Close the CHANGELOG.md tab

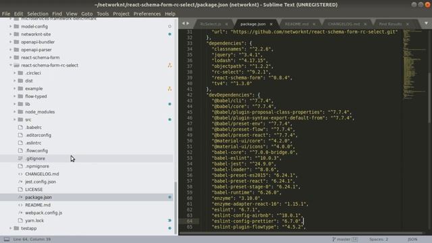(365, 24)
